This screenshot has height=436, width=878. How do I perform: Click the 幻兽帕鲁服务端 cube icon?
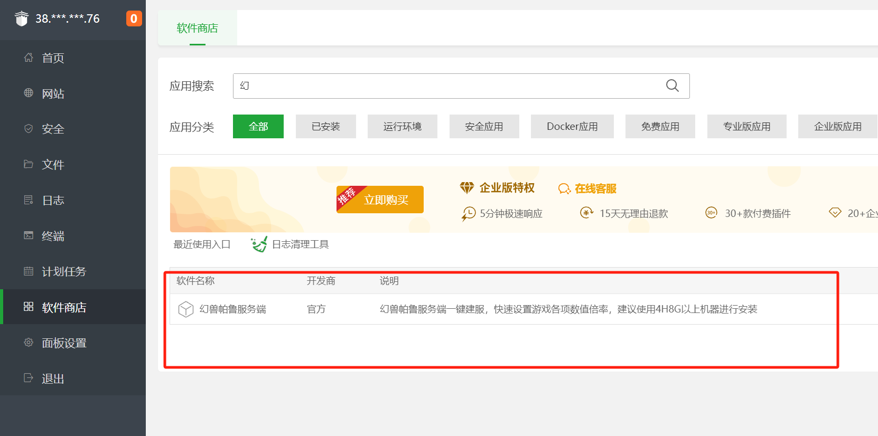(x=186, y=309)
